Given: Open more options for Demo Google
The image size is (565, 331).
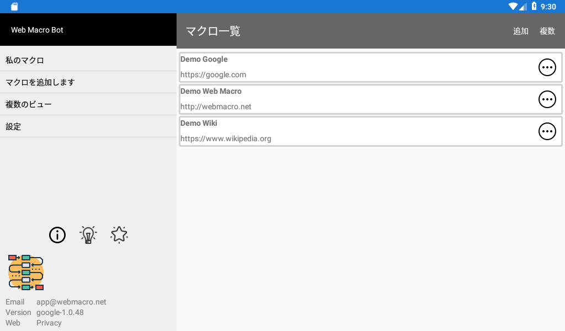Looking at the screenshot, I should [547, 67].
